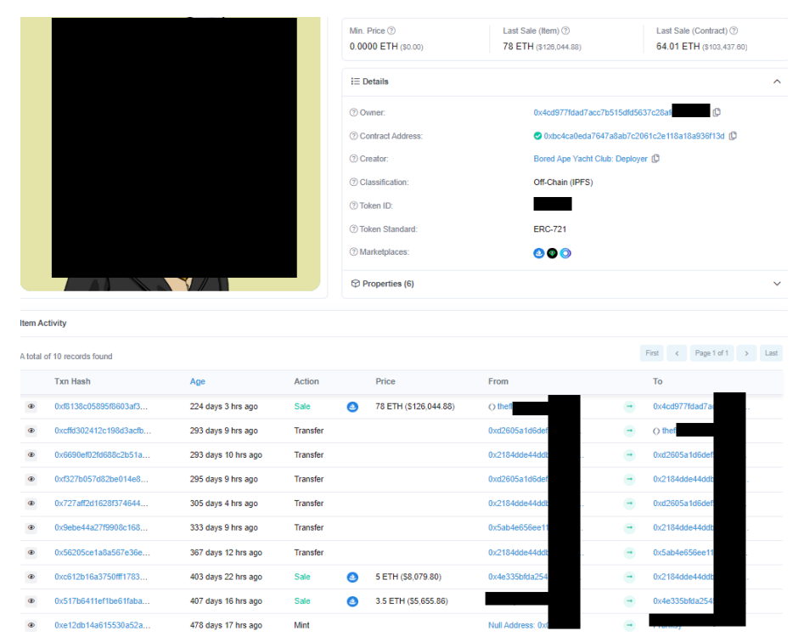Open transaction 0x517b6411ef1be61faba link
This screenshot has height=642, width=804.
102,601
